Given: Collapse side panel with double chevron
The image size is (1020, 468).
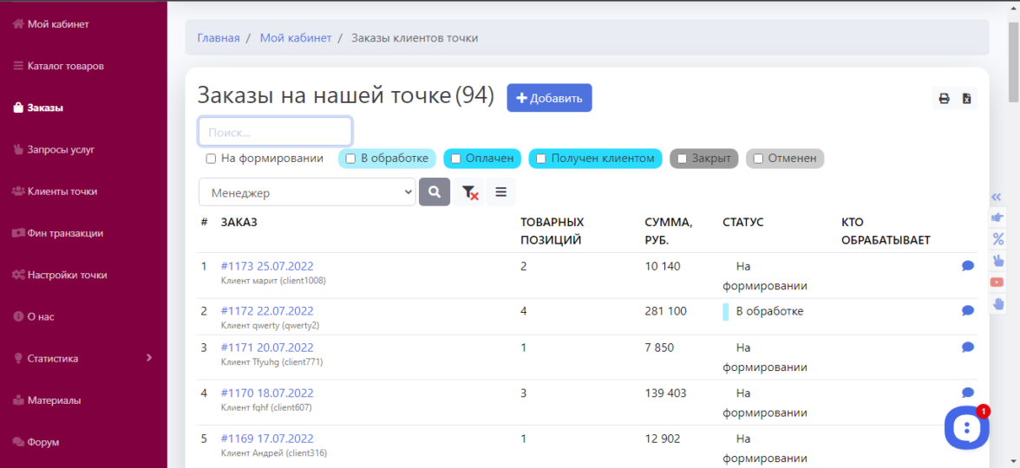Looking at the screenshot, I should pos(997,198).
